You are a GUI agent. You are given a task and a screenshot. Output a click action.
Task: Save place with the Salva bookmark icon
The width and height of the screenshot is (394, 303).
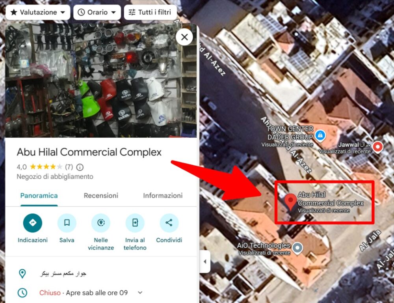(67, 223)
